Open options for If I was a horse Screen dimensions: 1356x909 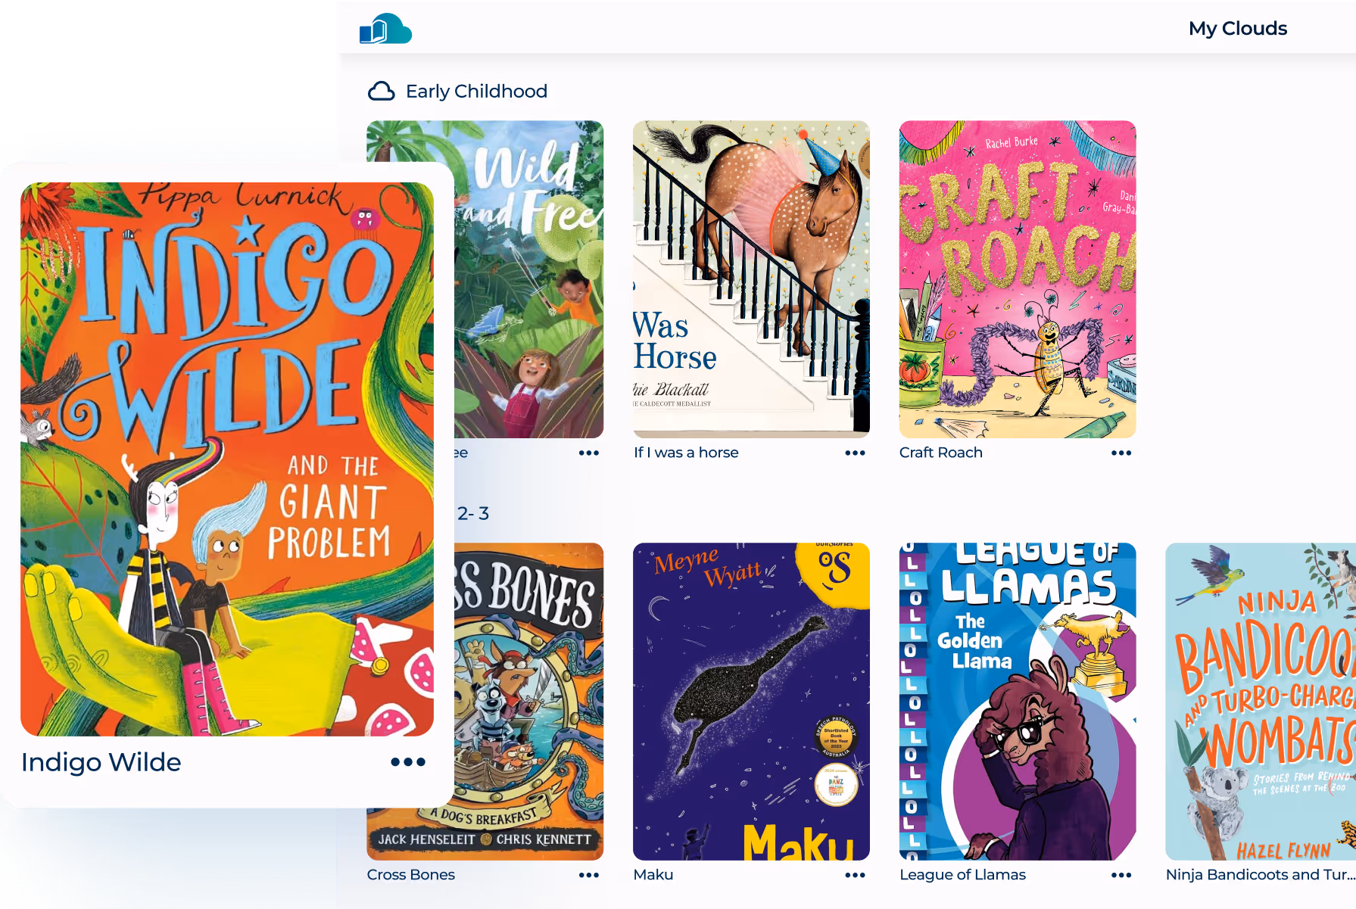coord(855,453)
